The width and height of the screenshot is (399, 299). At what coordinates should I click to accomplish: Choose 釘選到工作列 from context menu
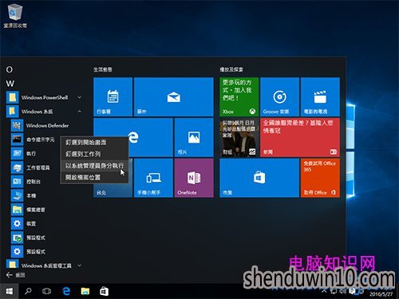pyautogui.click(x=94, y=154)
